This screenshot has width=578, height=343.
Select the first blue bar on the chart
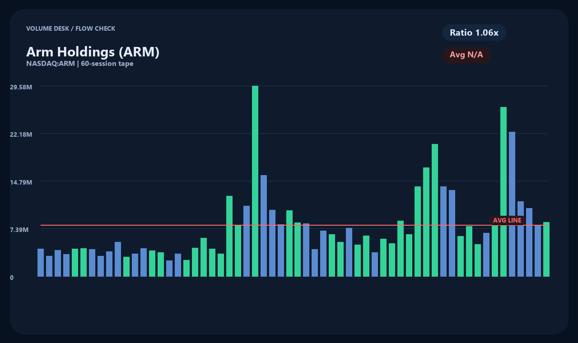pos(41,263)
